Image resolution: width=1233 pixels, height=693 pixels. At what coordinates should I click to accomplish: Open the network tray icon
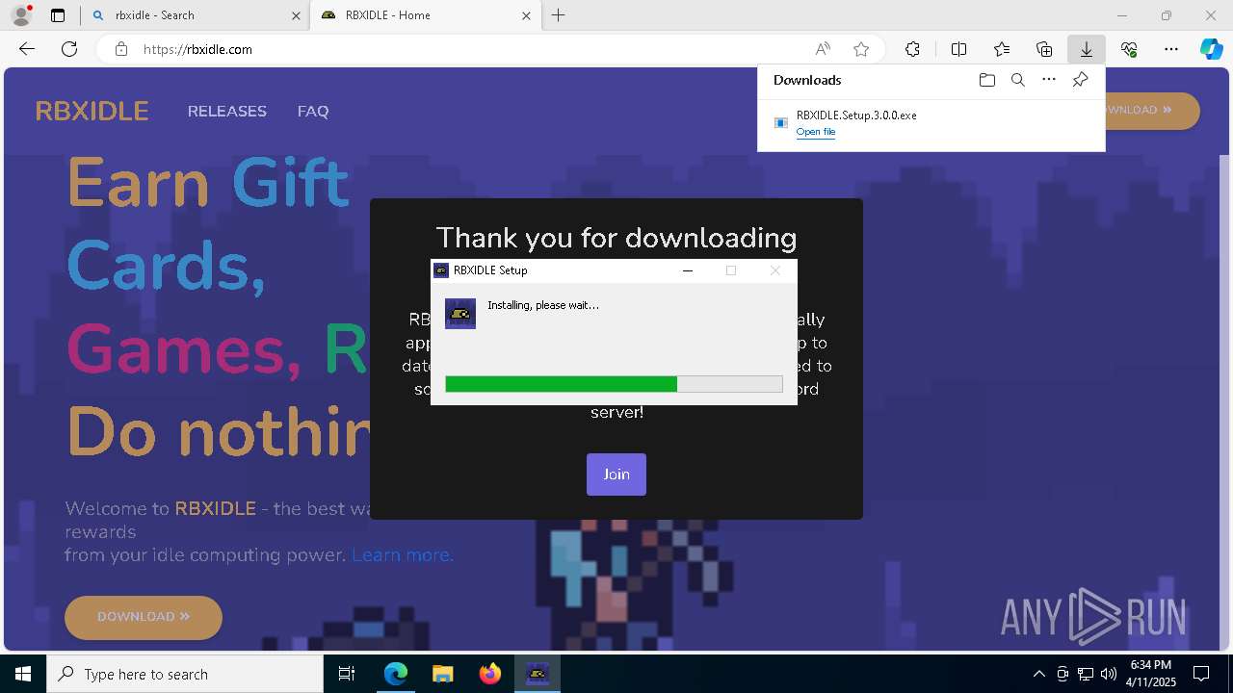pos(1086,674)
